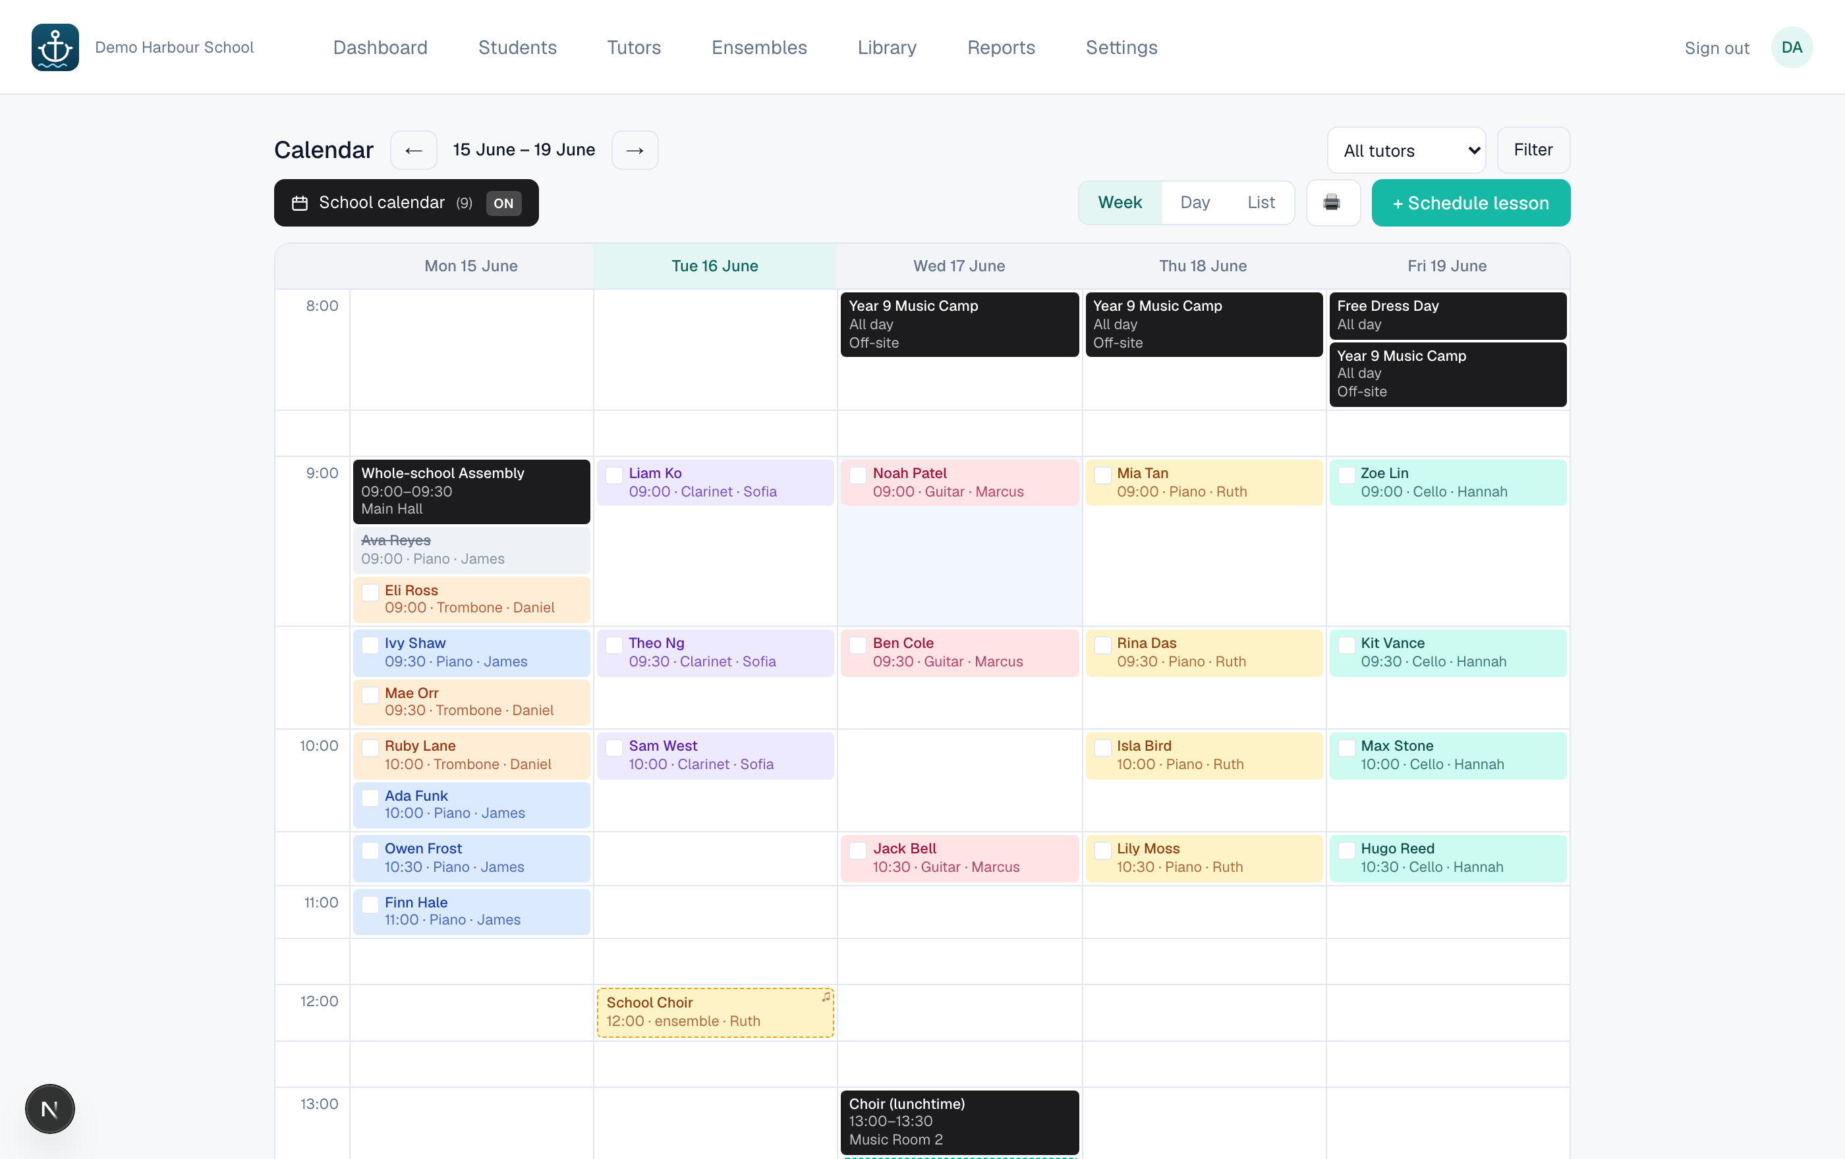The width and height of the screenshot is (1845, 1159).
Task: Tick Noah Patel lesson checkbox
Action: [x=858, y=475]
